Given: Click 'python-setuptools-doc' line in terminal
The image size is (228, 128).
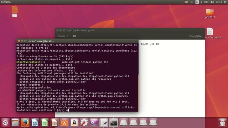Looking at the screenshot, I should pyautogui.click(x=35, y=87).
